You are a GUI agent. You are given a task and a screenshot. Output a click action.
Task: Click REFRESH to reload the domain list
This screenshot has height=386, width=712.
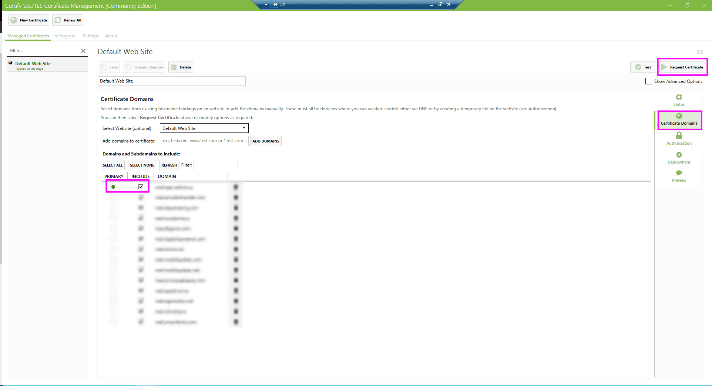[169, 165]
